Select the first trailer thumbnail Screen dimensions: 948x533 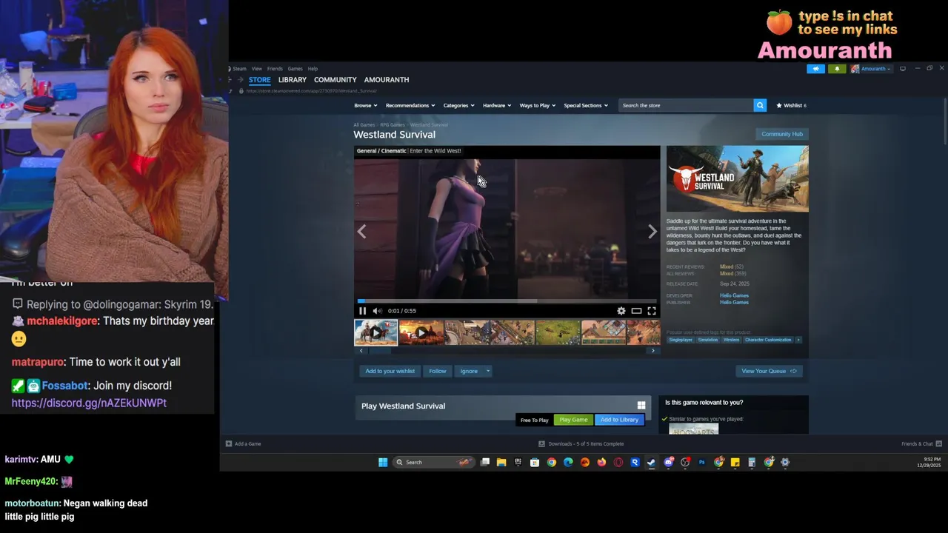coord(375,333)
